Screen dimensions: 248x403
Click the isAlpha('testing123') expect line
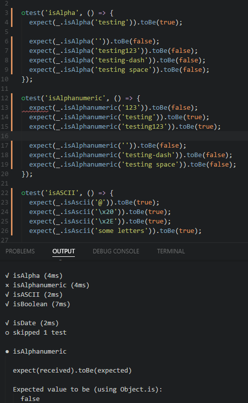(x=113, y=51)
